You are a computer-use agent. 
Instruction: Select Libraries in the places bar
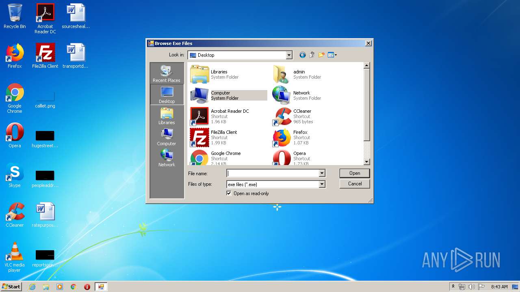[167, 116]
